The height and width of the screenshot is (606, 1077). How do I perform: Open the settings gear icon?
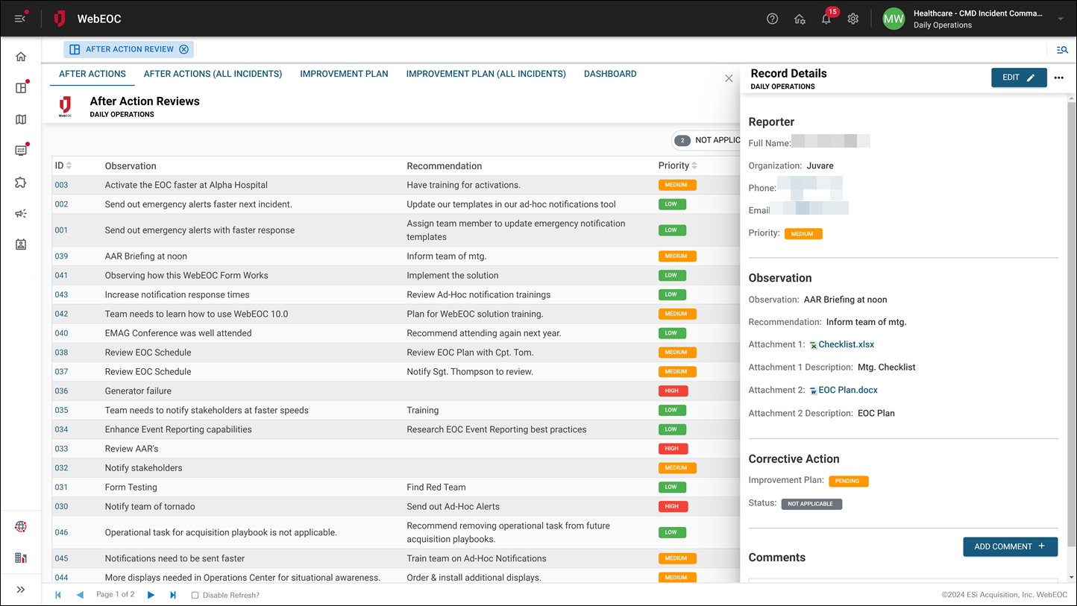click(853, 19)
